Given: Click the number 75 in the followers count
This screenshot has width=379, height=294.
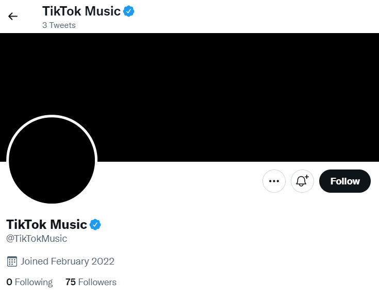Looking at the screenshot, I should point(71,282).
